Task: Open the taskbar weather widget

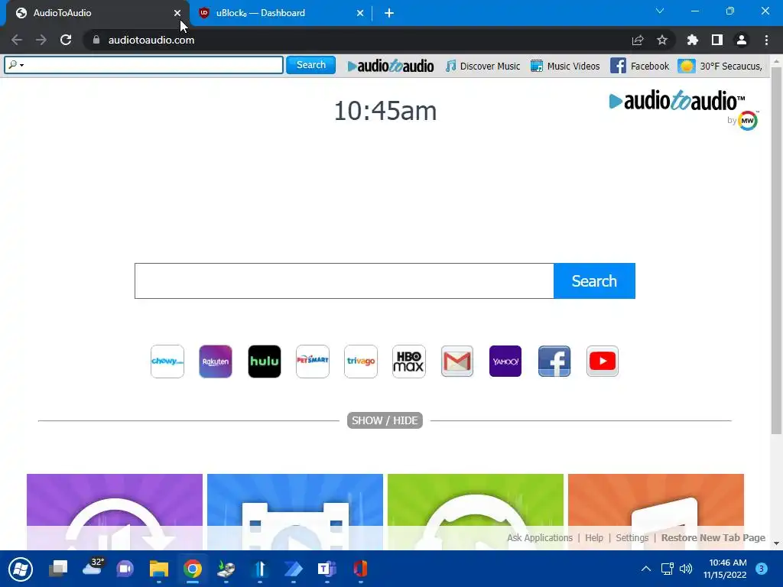Action: (93, 567)
